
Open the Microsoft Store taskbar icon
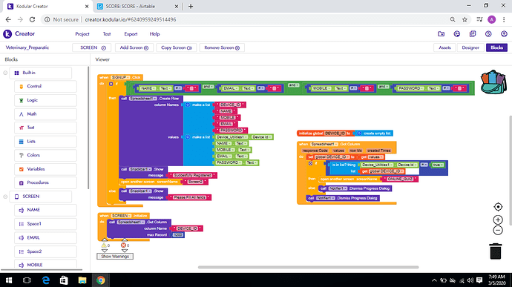[x=64, y=280]
